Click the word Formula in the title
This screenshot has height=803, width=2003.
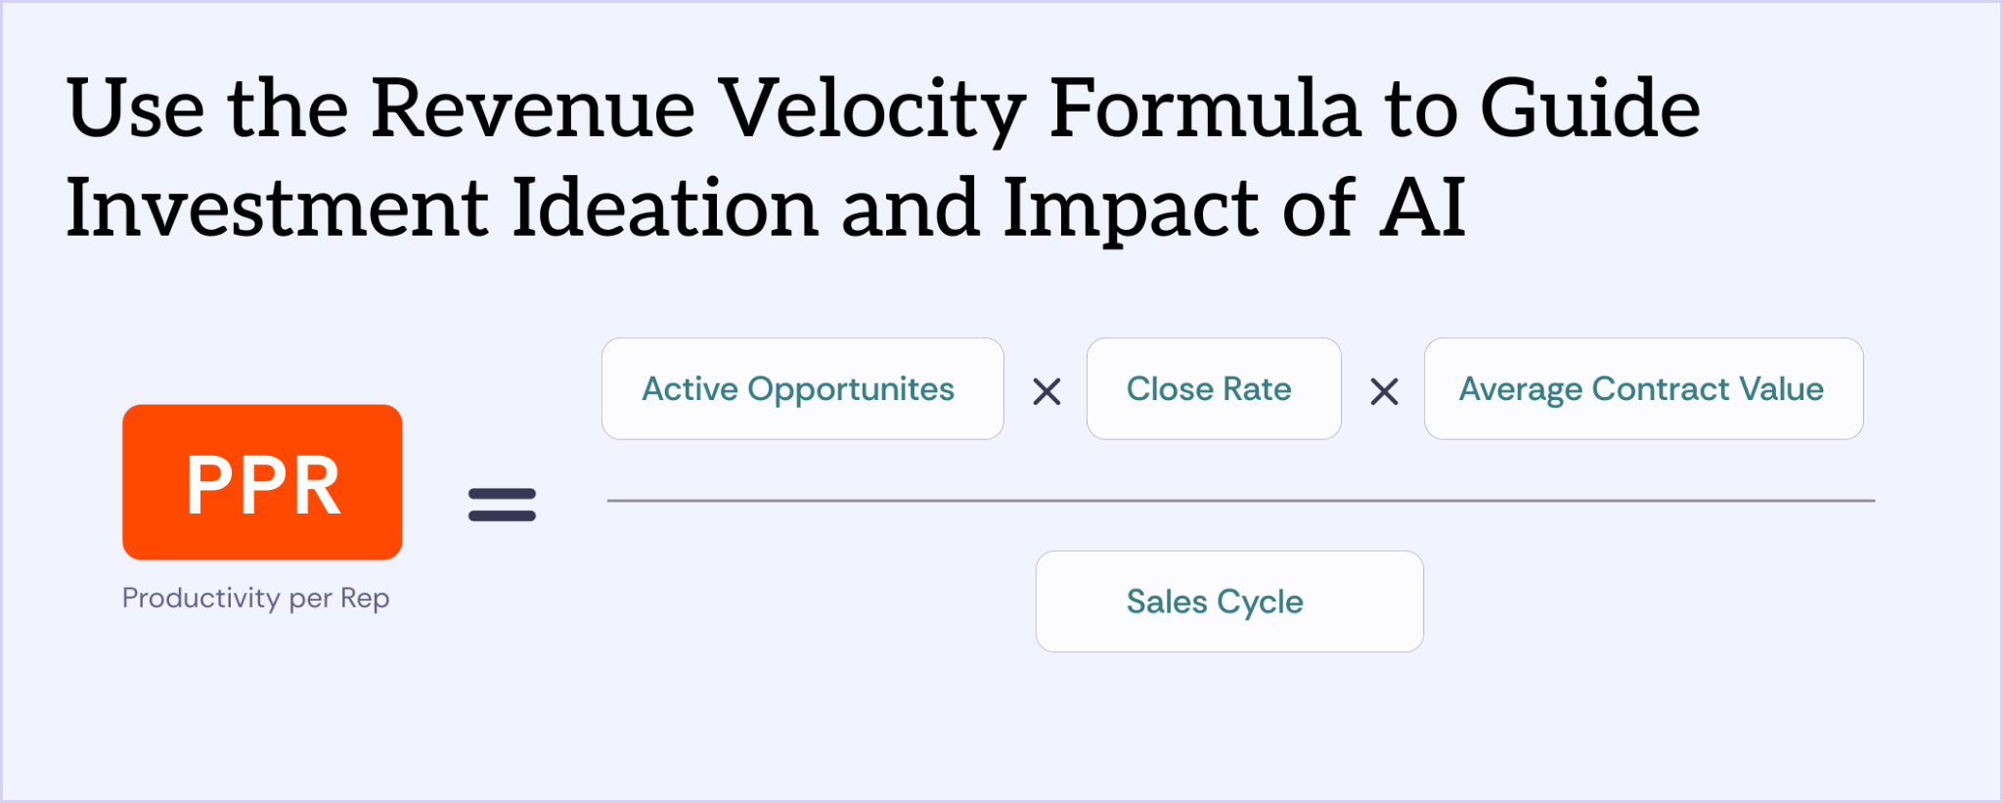1205,108
